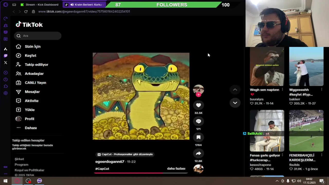Open options dots on 'Wegh sen naptınn' card
Viewport: 329px width, 185px height.
coord(282,89)
